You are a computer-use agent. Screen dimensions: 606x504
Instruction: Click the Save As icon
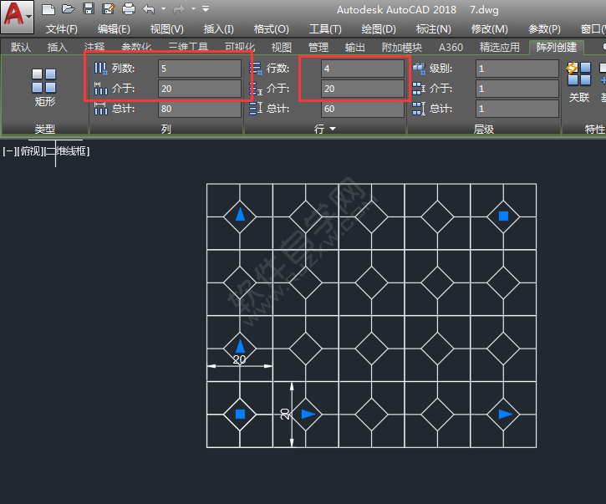click(109, 9)
